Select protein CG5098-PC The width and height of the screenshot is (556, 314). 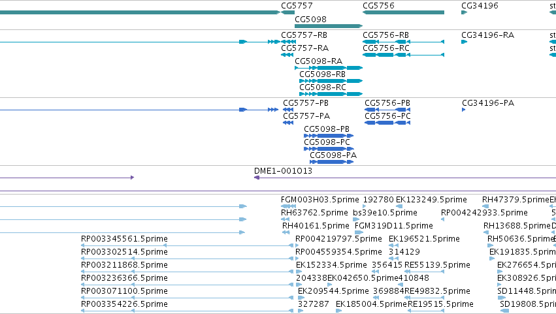pos(327,142)
